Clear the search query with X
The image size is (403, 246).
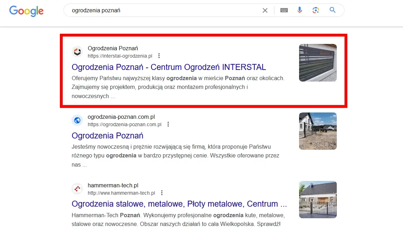tap(265, 10)
